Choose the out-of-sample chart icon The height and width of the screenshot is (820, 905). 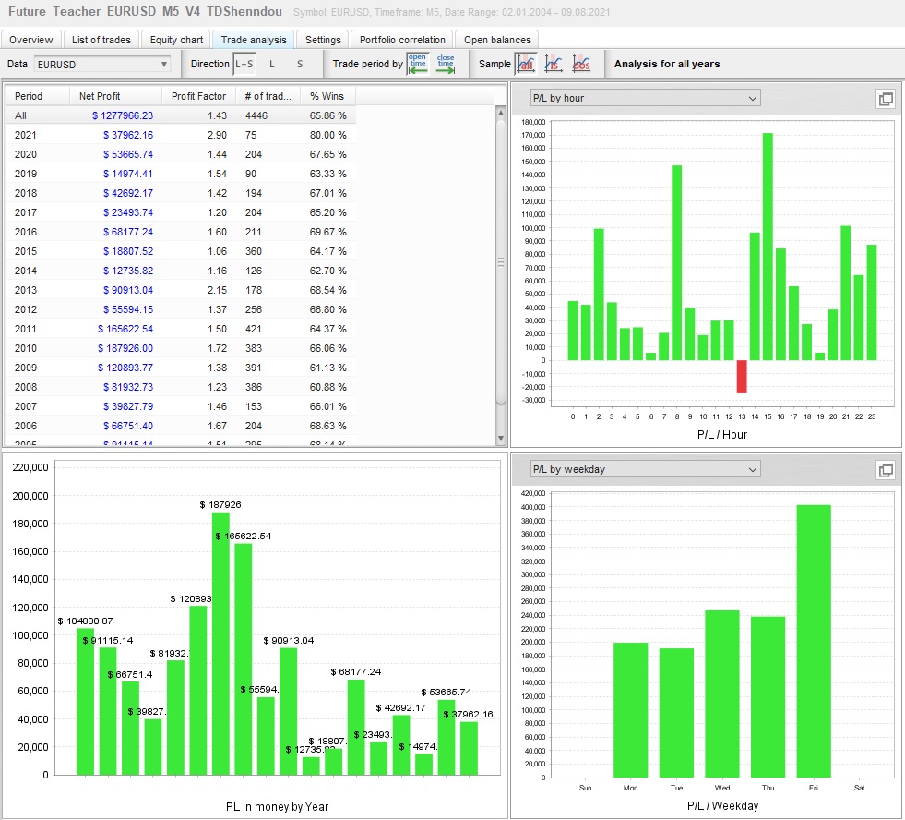pos(581,64)
